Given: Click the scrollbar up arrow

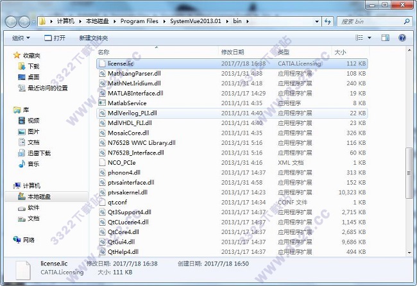Looking at the screenshot, I should [x=409, y=51].
